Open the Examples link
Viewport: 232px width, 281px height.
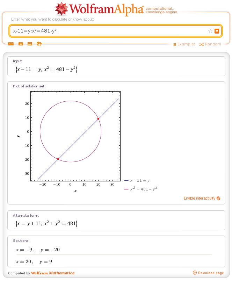click(x=186, y=44)
